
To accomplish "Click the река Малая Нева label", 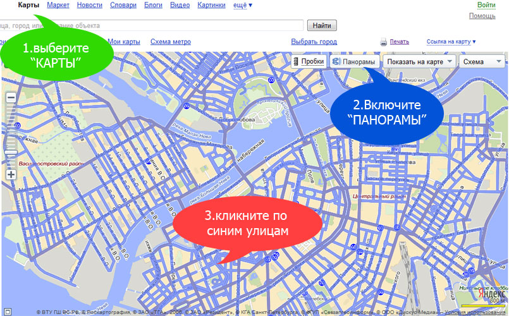I will 192,130.
